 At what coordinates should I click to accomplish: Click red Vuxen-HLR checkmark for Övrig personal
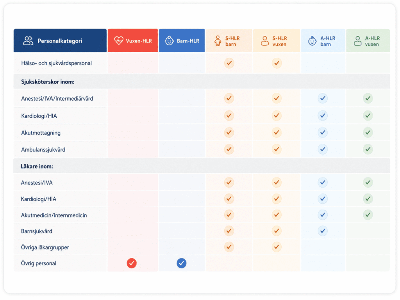click(132, 263)
